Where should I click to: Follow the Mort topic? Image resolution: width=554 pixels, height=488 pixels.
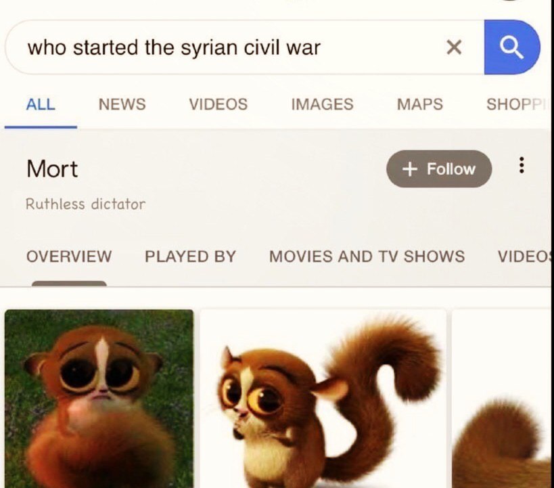pyautogui.click(x=439, y=169)
